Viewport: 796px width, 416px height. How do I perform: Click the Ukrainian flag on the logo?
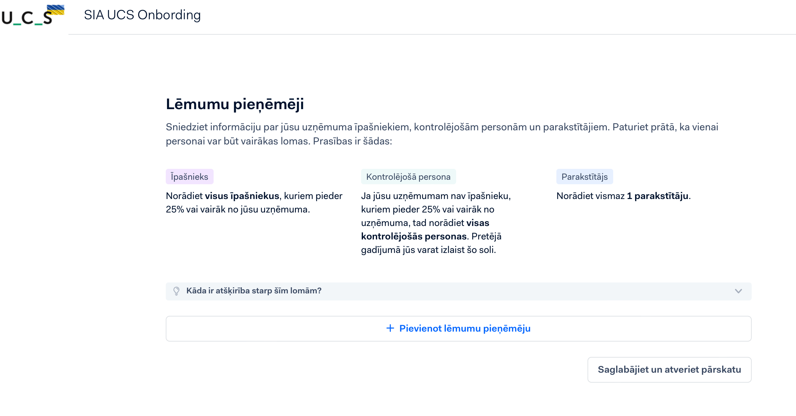click(56, 10)
